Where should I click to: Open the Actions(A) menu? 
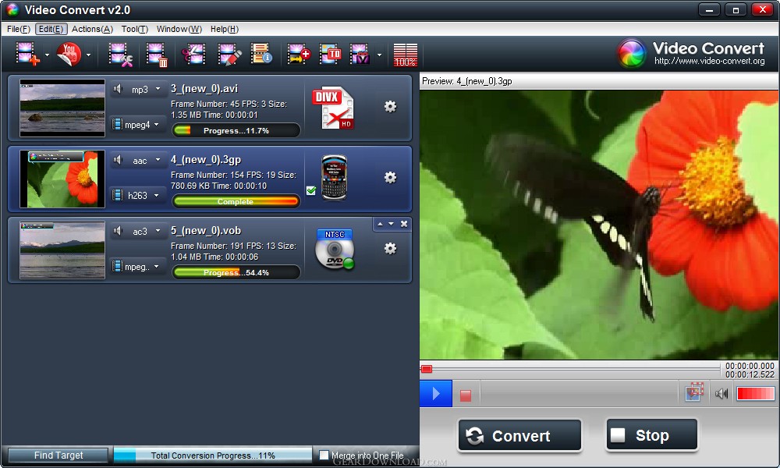point(93,29)
